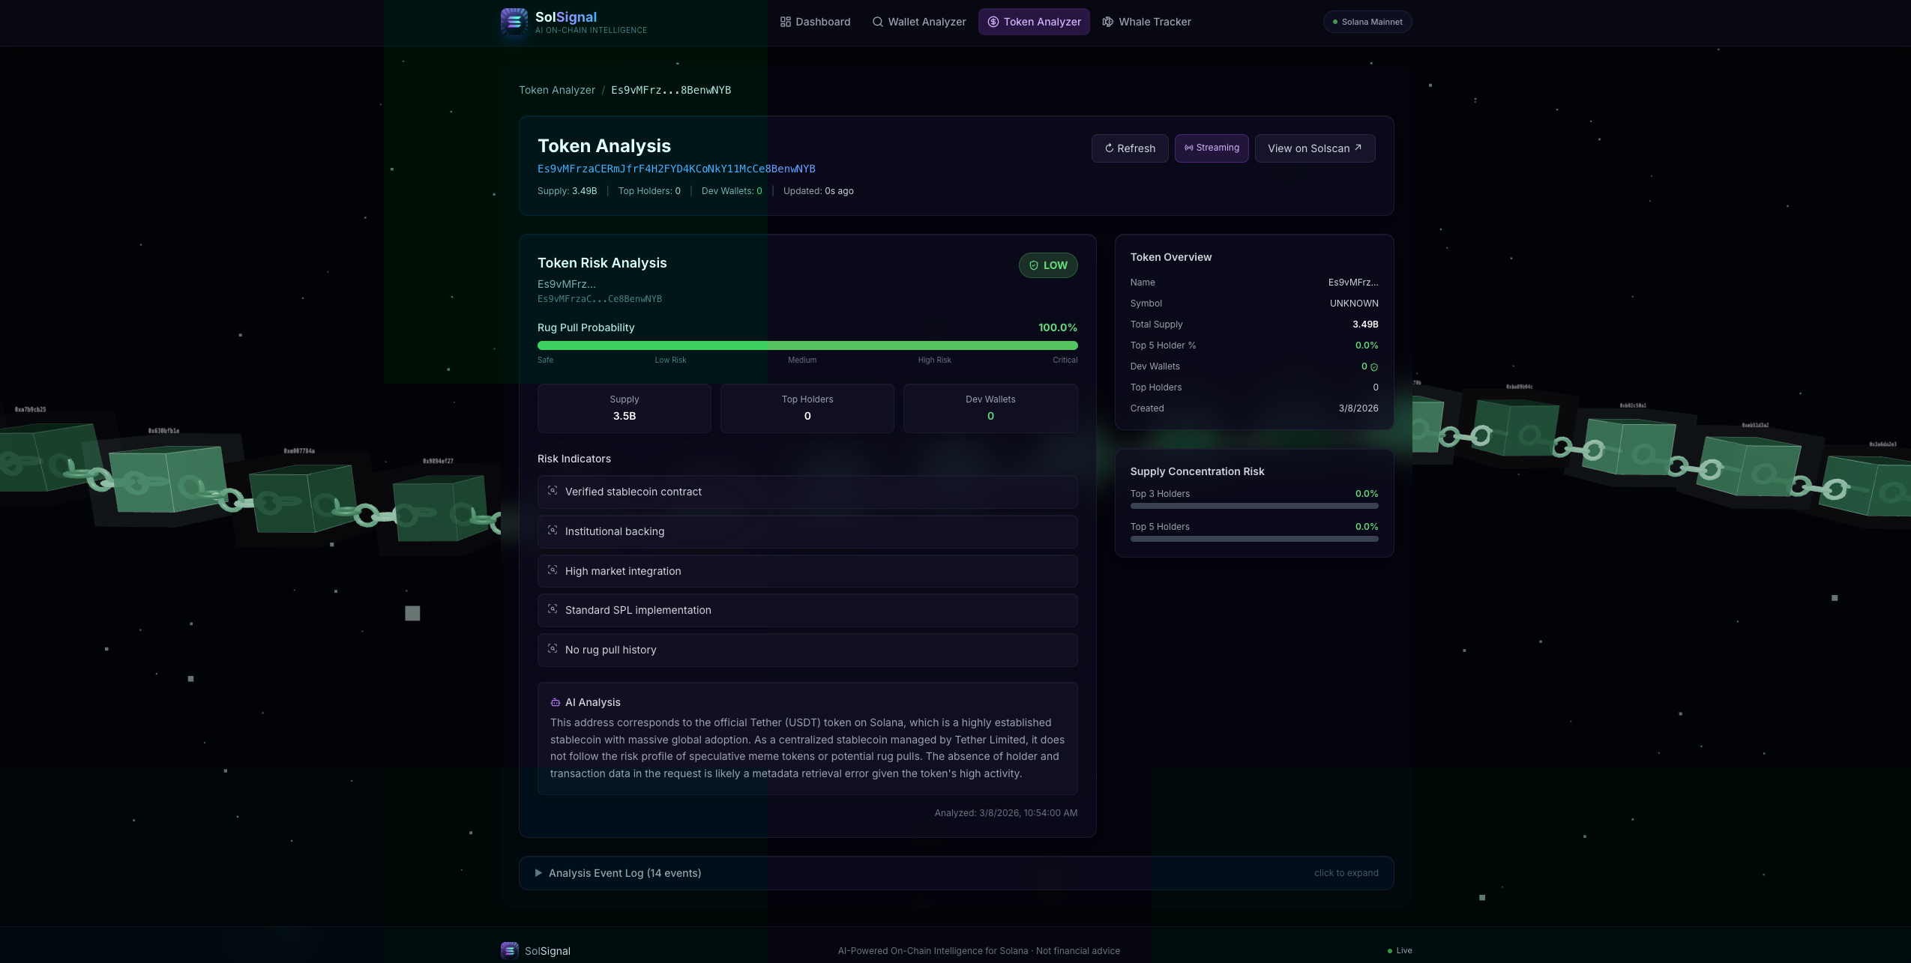Click scan icon beside Verified stablecoin contract
The image size is (1911, 963).
tap(553, 491)
